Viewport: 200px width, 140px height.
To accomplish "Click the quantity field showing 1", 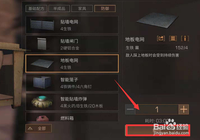I will tap(157, 109).
